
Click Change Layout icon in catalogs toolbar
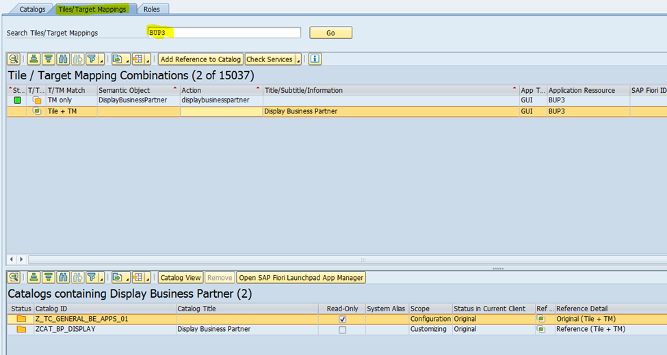138,277
